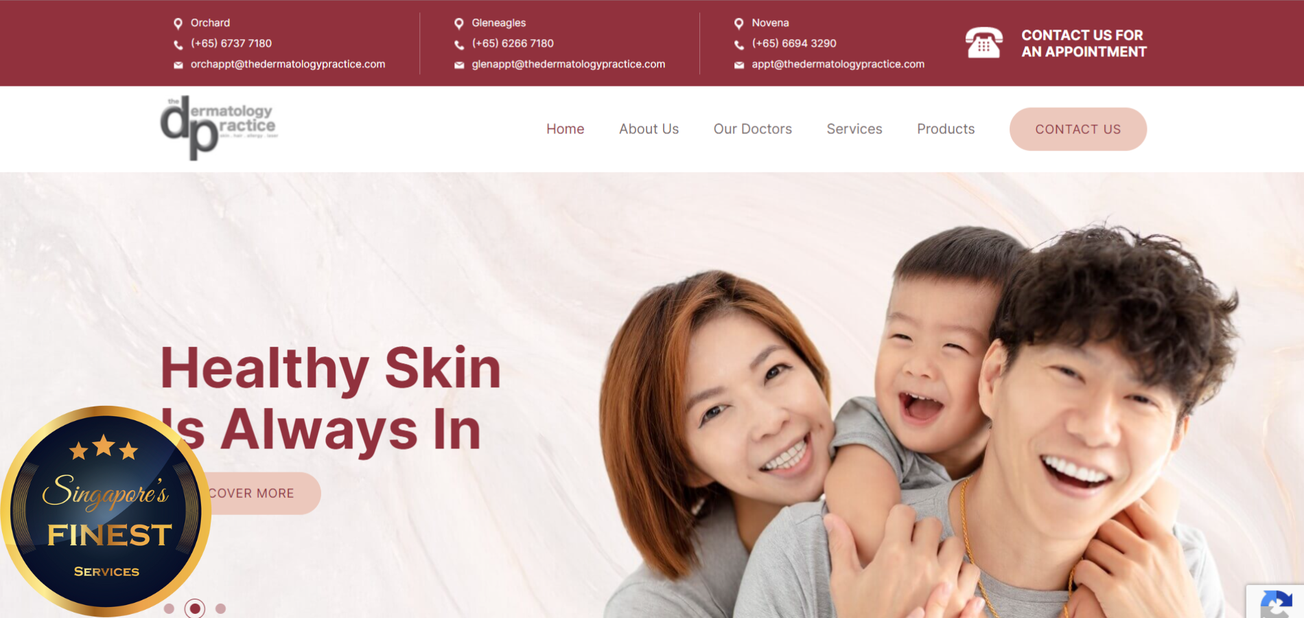Call the Orchard number 6737 7180

[231, 43]
